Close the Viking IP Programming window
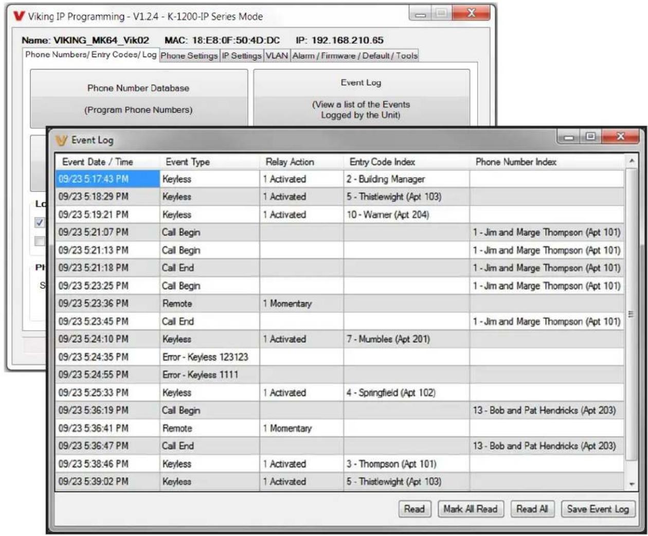This screenshot has width=648, height=536. 471,13
